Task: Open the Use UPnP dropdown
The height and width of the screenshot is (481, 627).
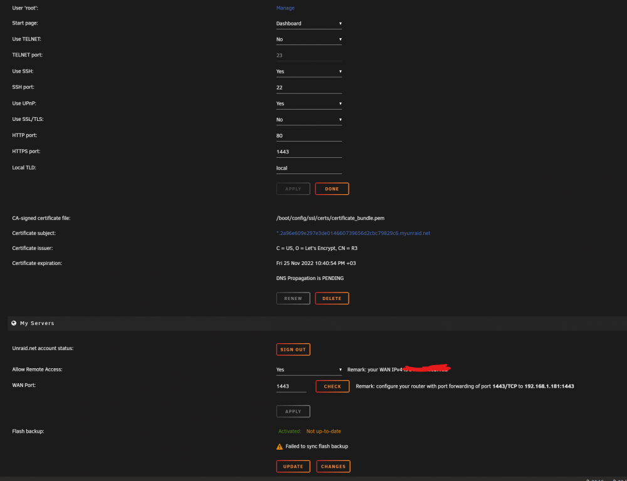Action: click(308, 103)
